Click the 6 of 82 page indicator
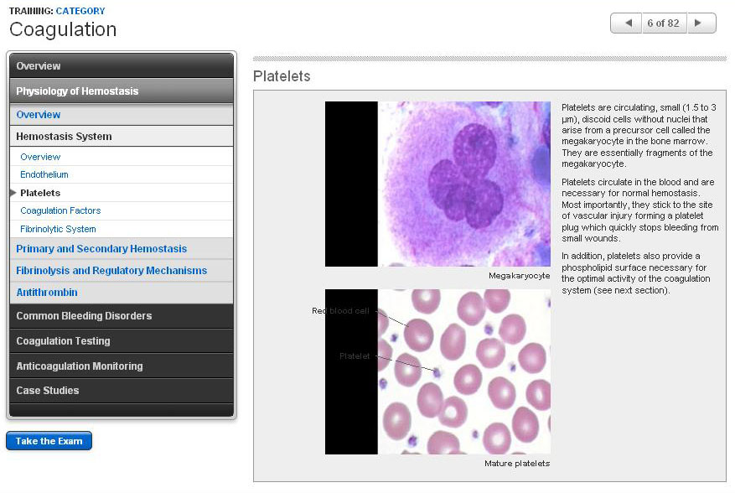This screenshot has width=735, height=493. (663, 23)
